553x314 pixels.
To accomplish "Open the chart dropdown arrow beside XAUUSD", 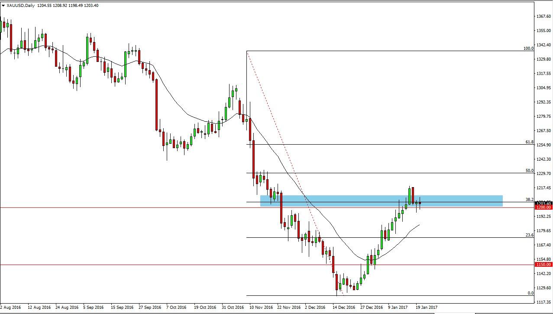I will coord(3,6).
